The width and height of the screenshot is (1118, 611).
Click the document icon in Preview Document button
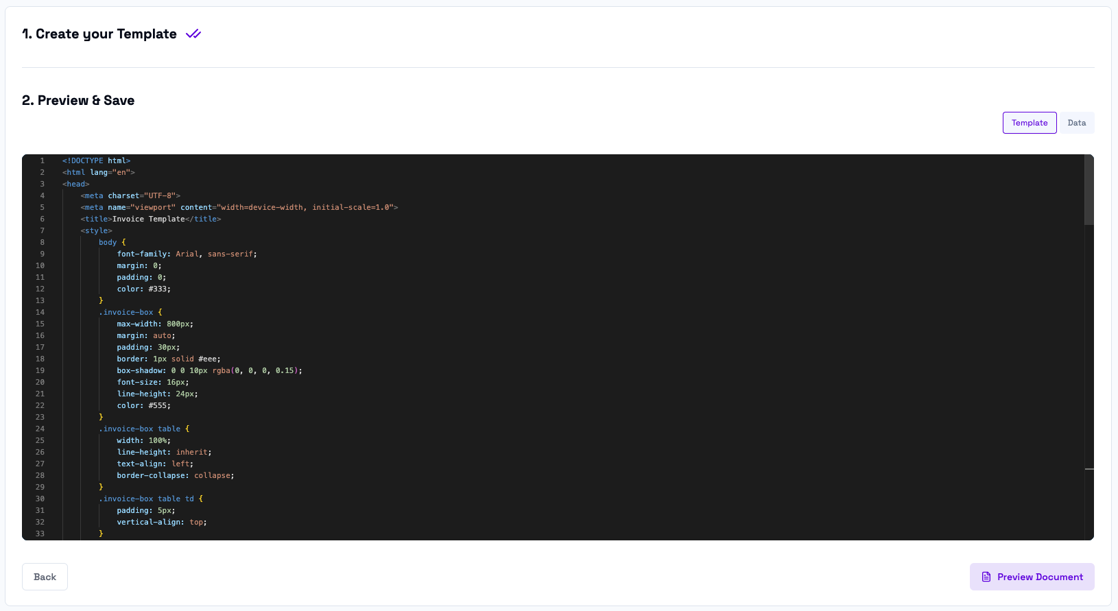click(x=986, y=577)
